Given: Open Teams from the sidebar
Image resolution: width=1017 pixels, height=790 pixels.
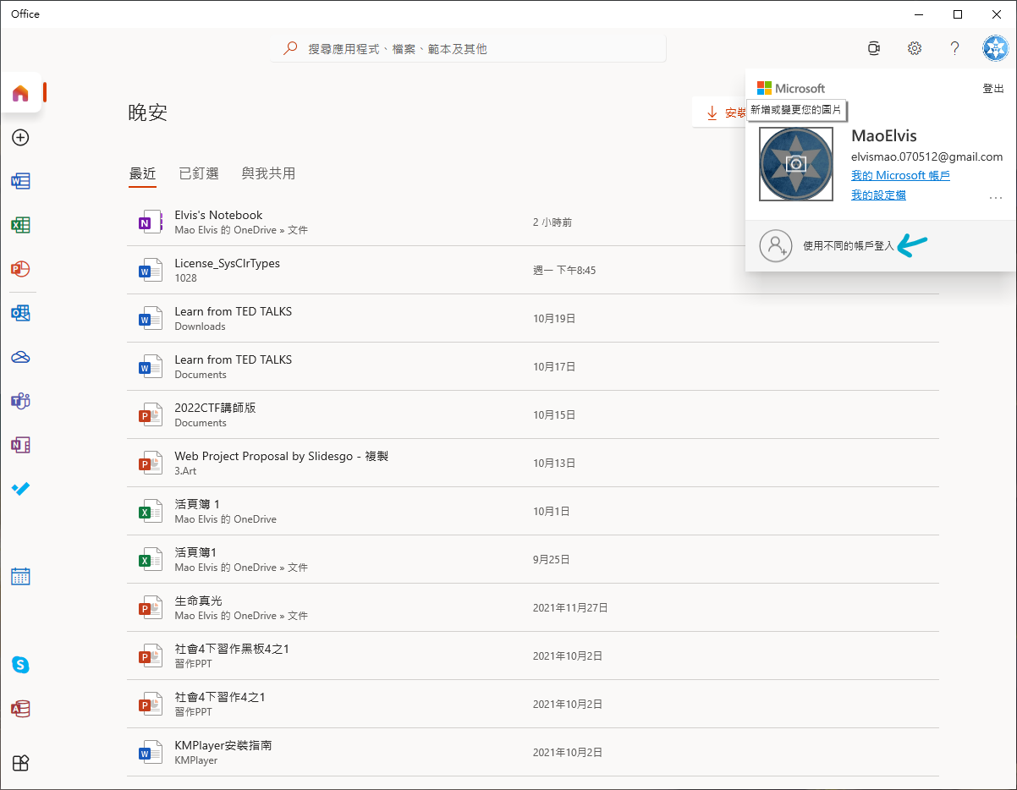Looking at the screenshot, I should 20,401.
